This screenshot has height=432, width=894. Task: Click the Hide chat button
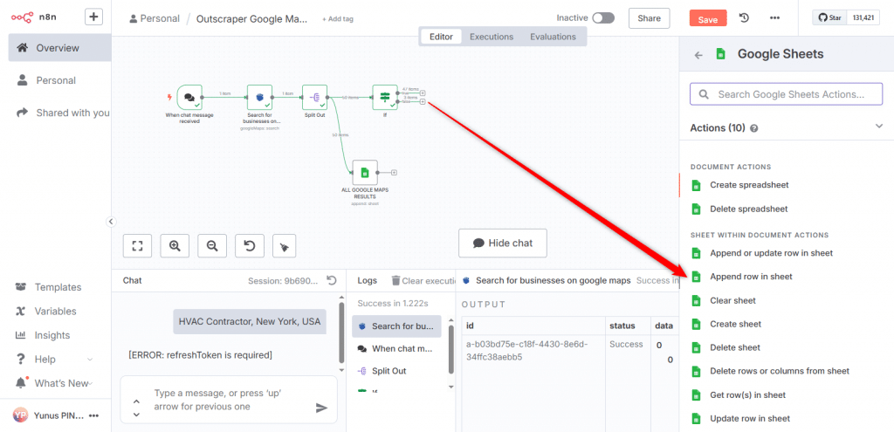tap(502, 243)
